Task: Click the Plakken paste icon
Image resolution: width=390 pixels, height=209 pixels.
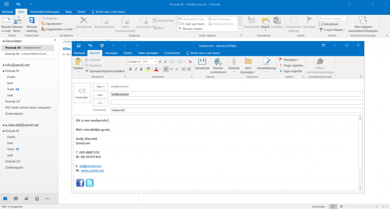Action: tap(78, 62)
